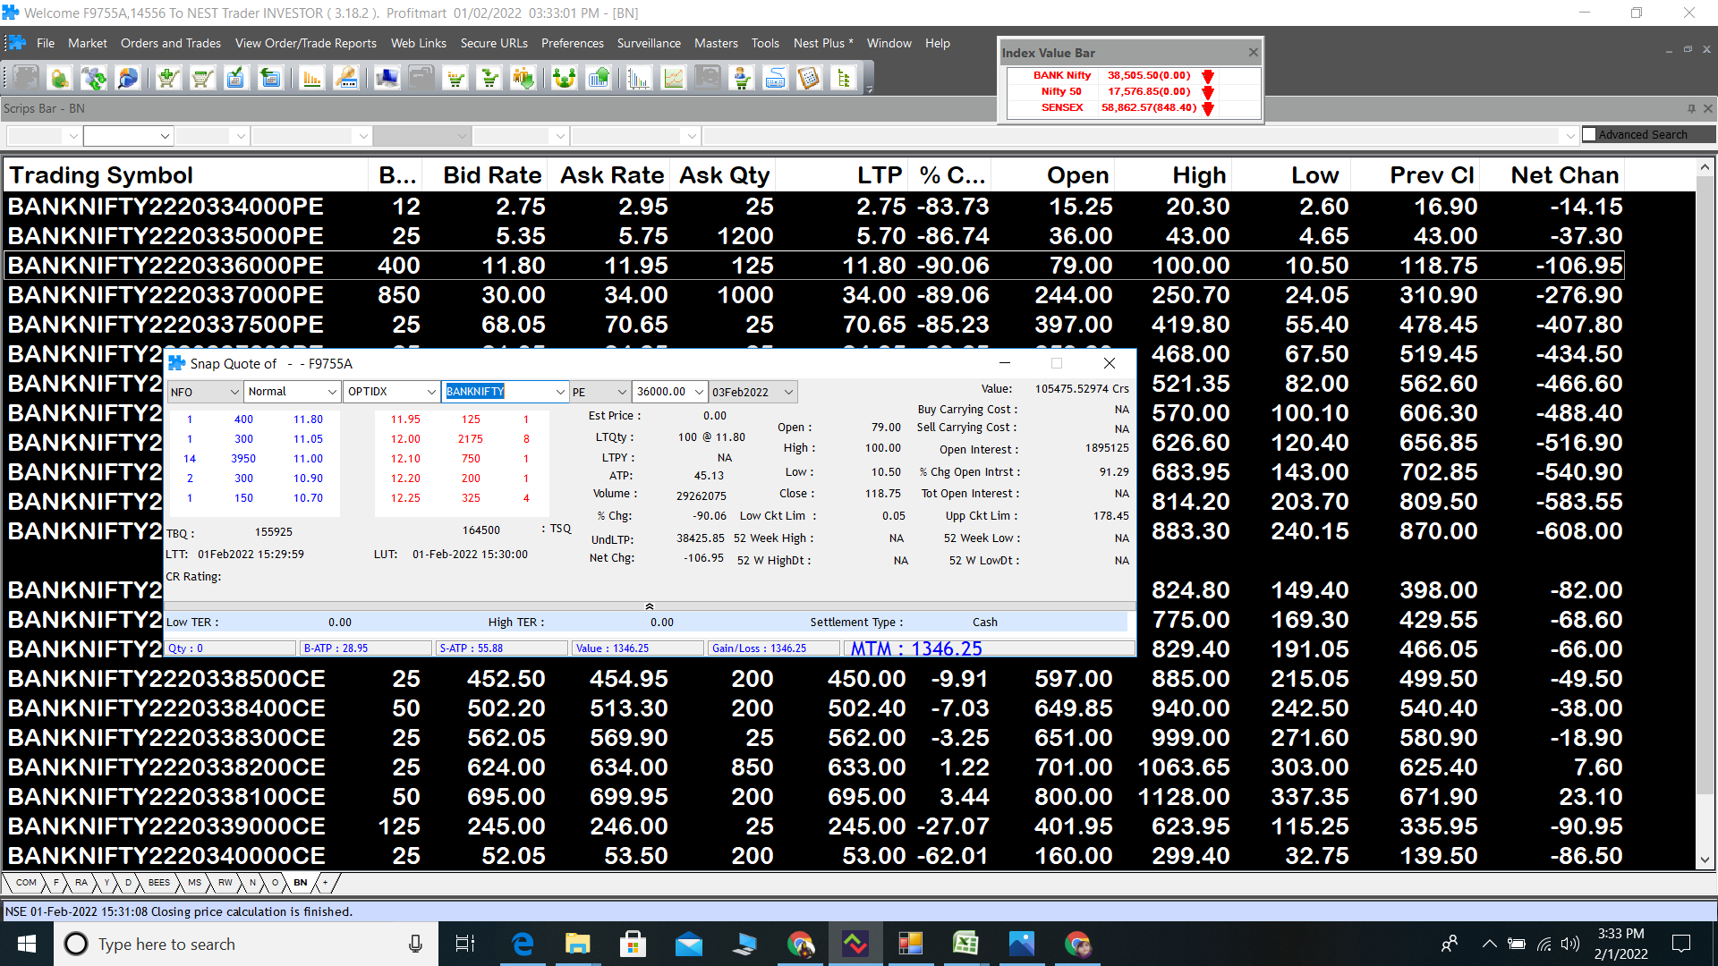Switch to the RW watchlist tab
Screen dimensions: 1718x966
(x=225, y=883)
